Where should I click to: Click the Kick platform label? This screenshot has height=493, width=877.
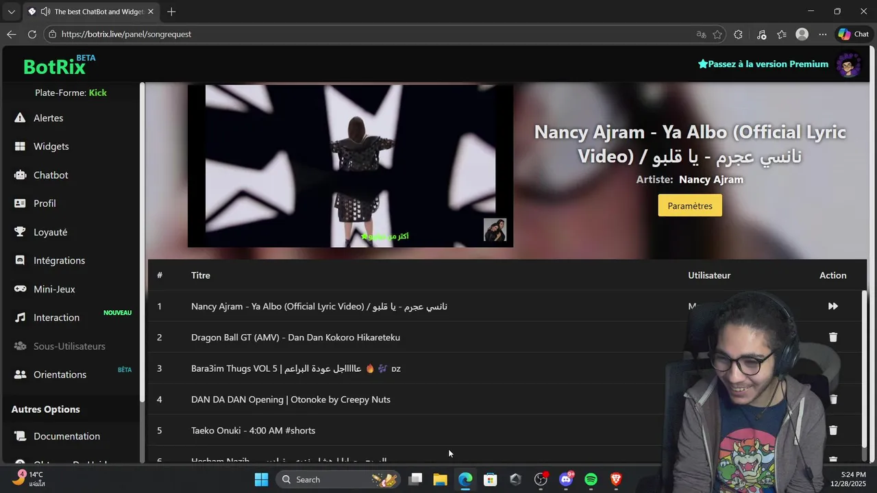pyautogui.click(x=98, y=92)
